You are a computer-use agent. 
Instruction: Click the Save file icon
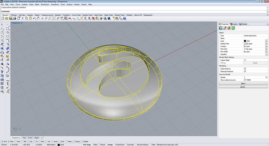(x=10, y=18)
